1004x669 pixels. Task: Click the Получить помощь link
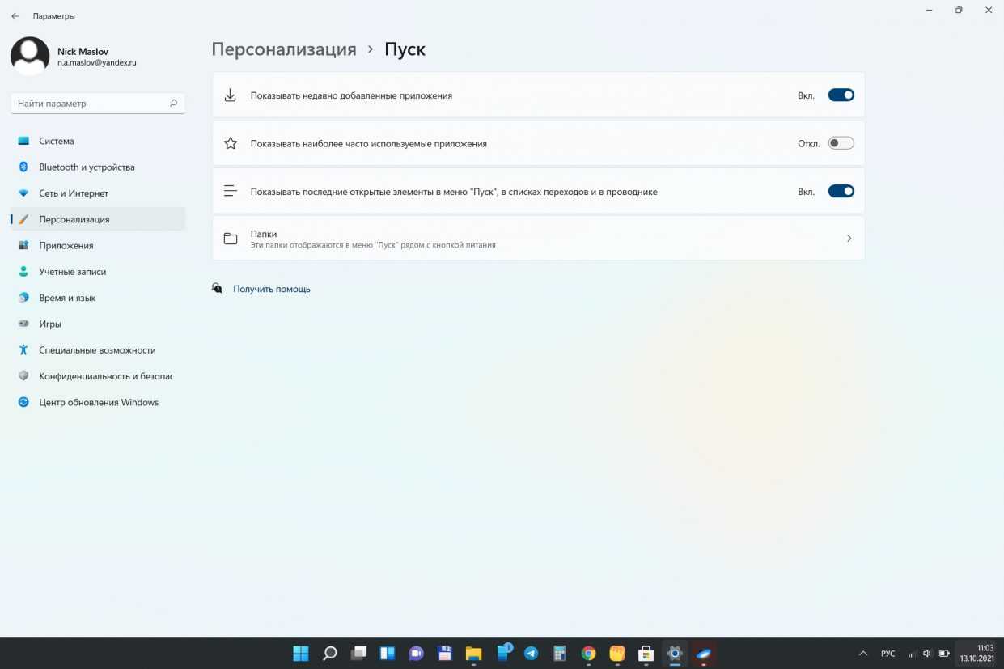click(x=271, y=289)
